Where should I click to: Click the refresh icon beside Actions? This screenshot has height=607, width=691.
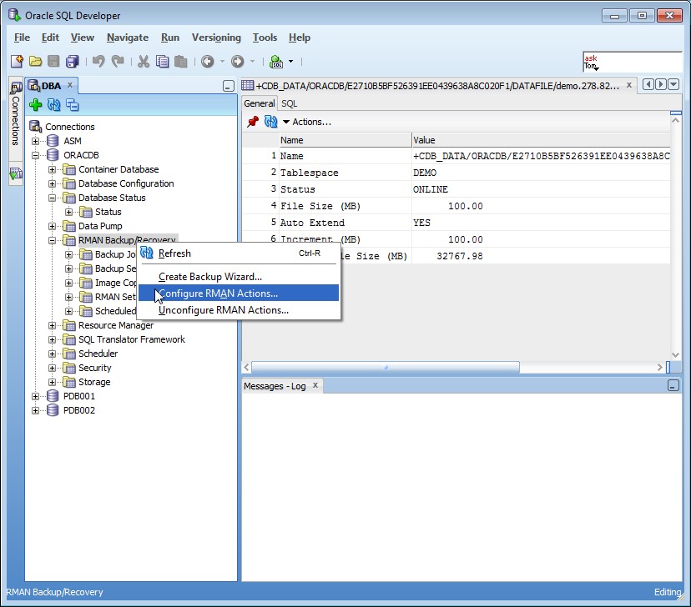point(270,122)
